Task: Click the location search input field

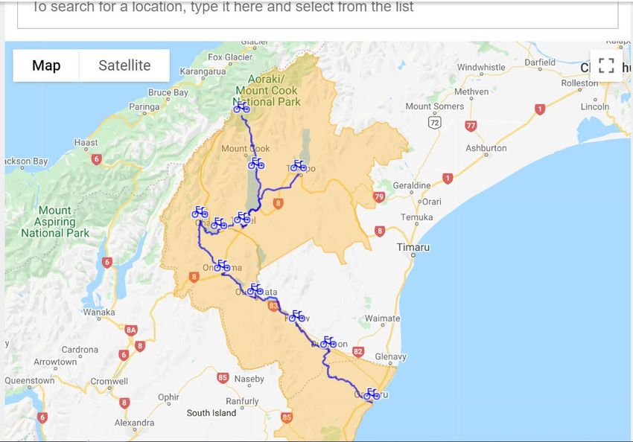Action: pos(317,13)
